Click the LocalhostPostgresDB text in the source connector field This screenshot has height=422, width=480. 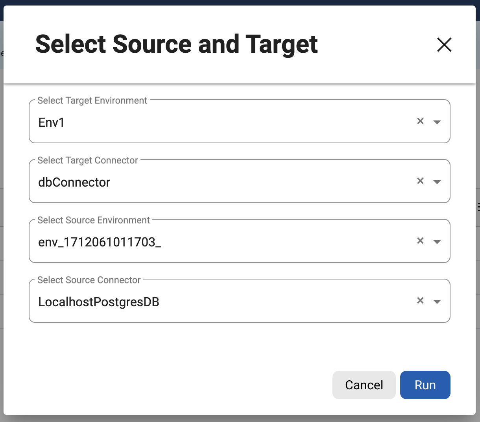click(99, 302)
